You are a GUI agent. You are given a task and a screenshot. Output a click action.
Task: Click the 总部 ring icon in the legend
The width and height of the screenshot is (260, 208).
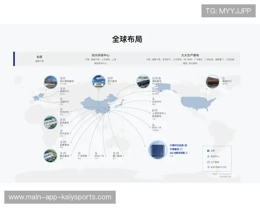208,151
